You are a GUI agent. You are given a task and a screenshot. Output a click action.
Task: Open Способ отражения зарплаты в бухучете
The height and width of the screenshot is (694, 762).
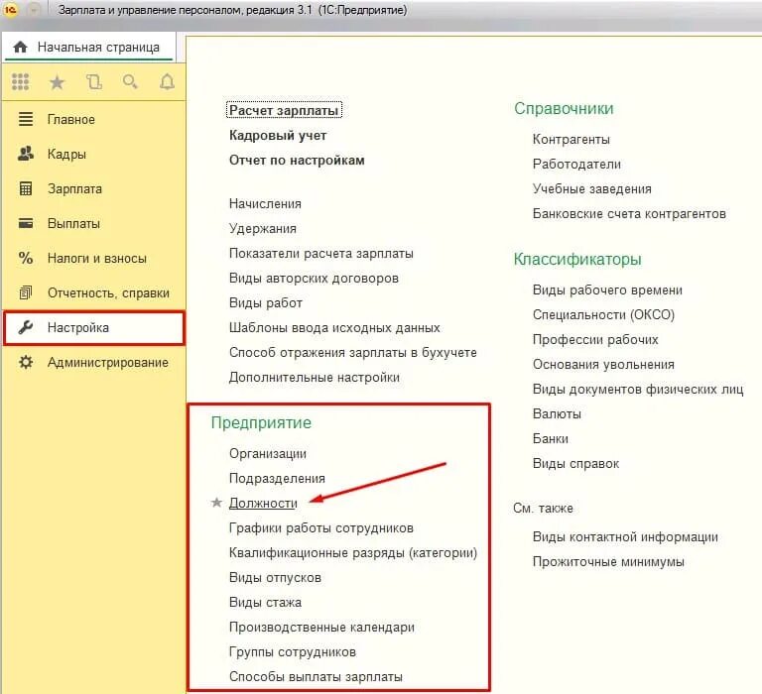click(353, 352)
